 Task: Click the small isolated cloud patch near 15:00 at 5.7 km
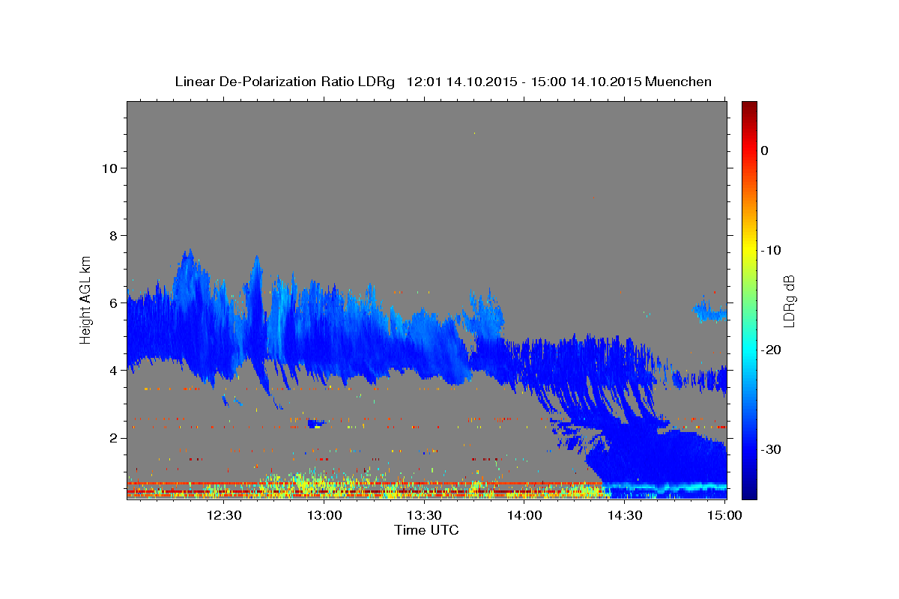pos(709,310)
